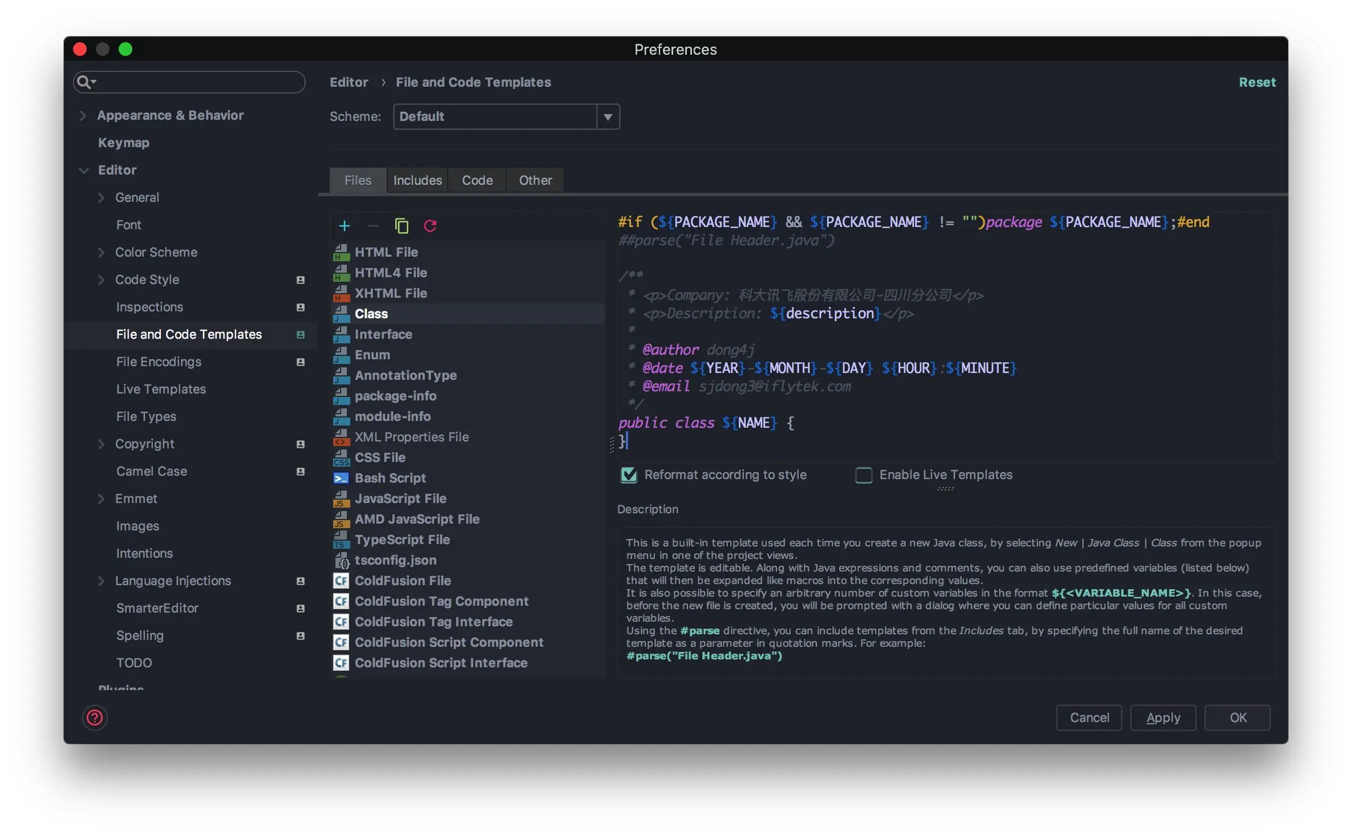Switch to the Includes tab
1352x835 pixels.
pos(417,180)
